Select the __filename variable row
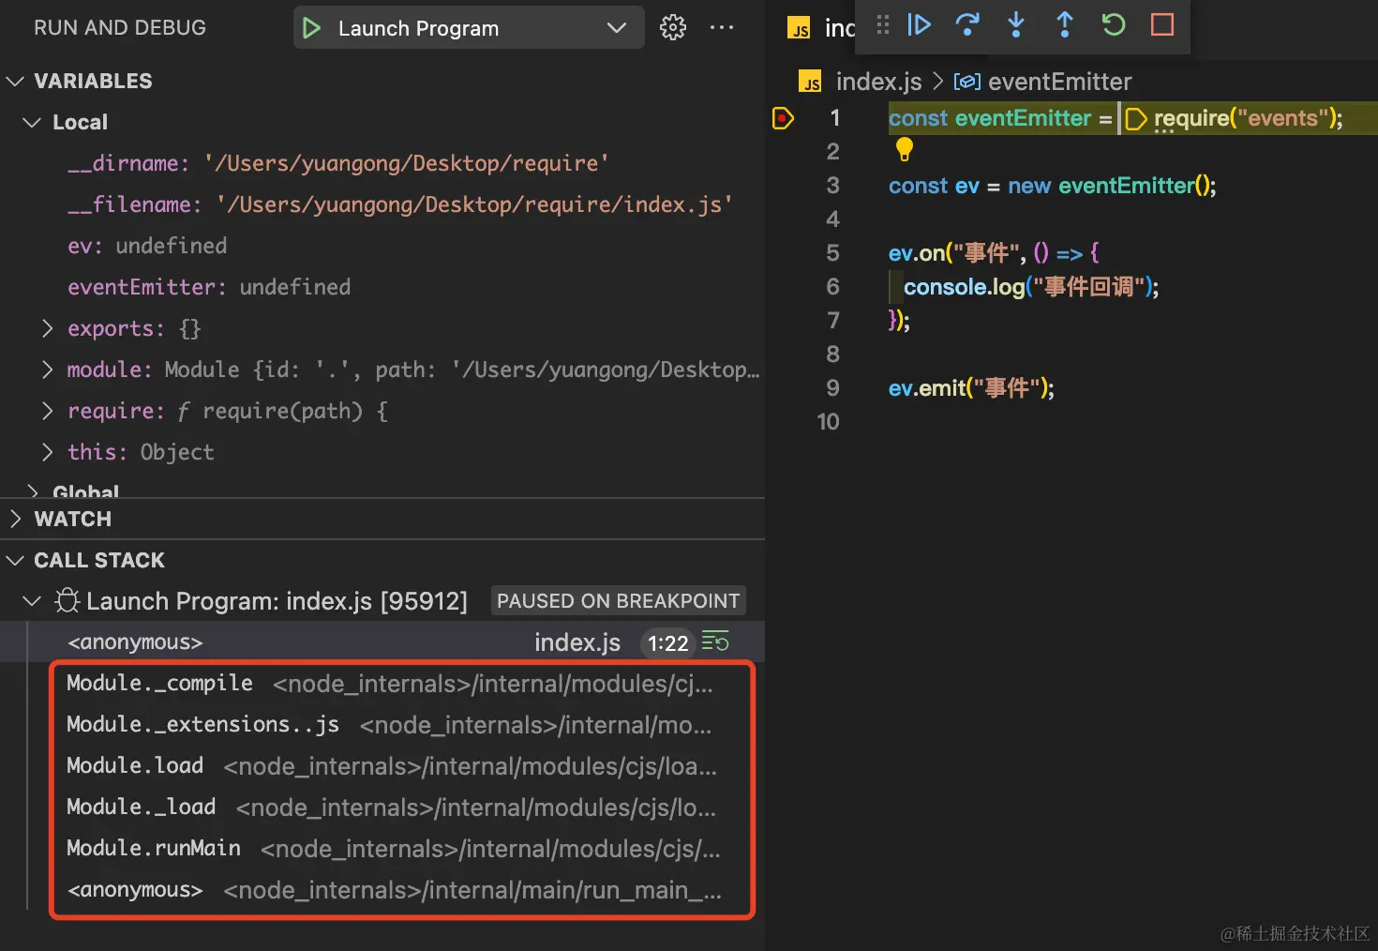This screenshot has width=1378, height=951. click(x=382, y=204)
